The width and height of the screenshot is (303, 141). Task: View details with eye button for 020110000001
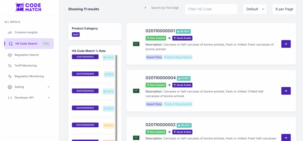pyautogui.click(x=286, y=44)
